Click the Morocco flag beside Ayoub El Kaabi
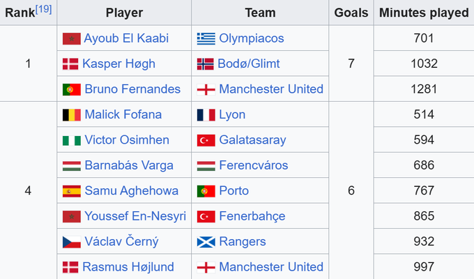 tap(72, 39)
